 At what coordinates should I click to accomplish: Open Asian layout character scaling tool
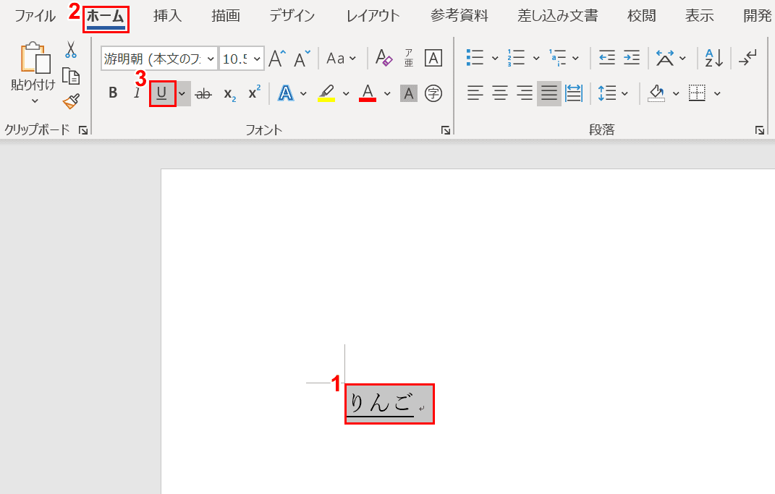click(665, 59)
